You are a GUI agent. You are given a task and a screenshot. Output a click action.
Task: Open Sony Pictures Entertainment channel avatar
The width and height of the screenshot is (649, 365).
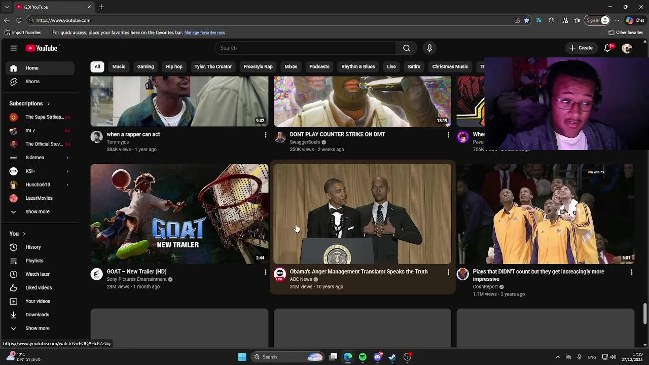click(96, 274)
